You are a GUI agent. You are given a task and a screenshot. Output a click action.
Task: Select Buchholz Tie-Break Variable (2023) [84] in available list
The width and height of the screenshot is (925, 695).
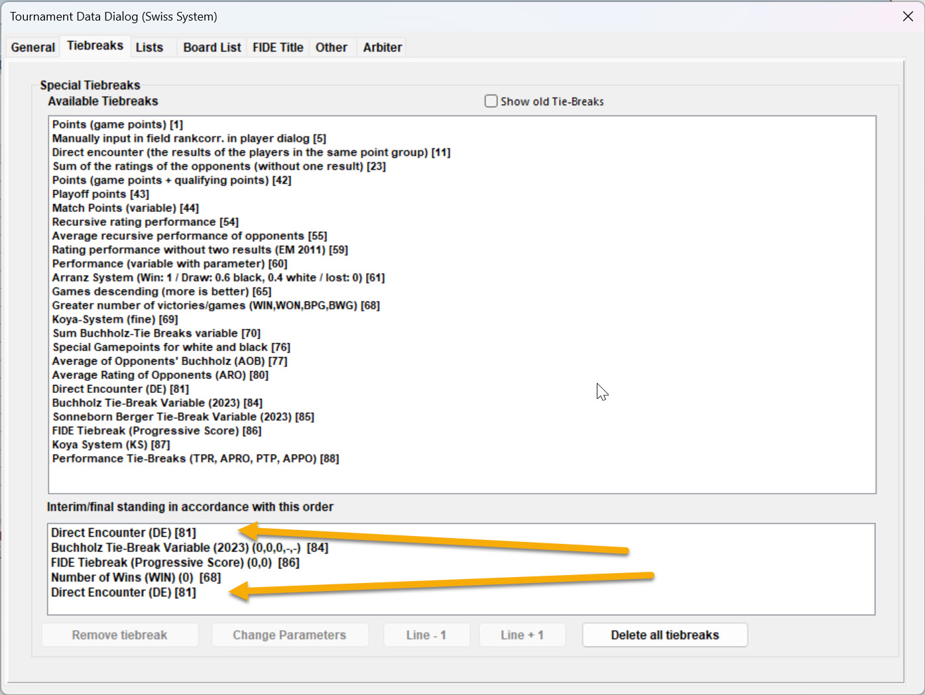pos(157,403)
